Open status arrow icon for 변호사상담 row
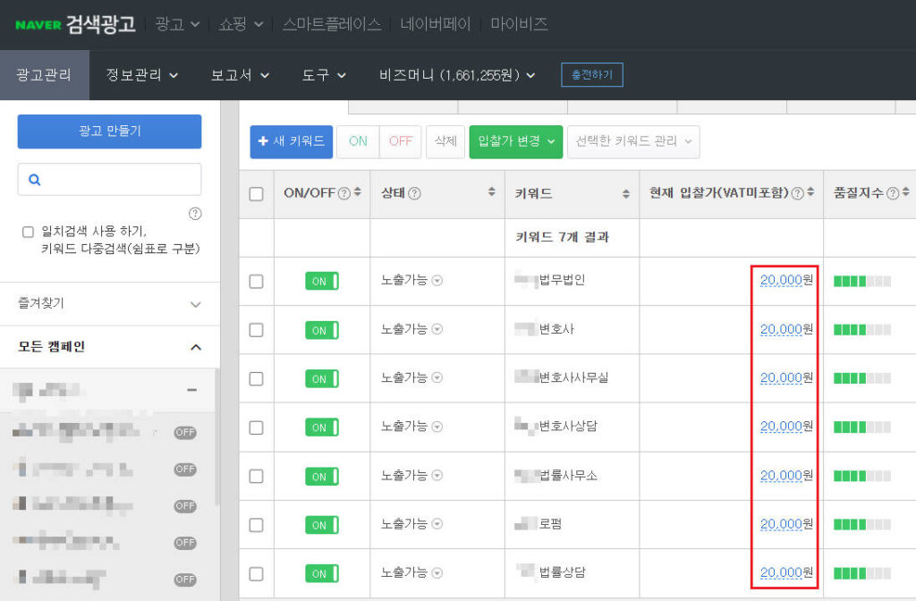 [437, 427]
